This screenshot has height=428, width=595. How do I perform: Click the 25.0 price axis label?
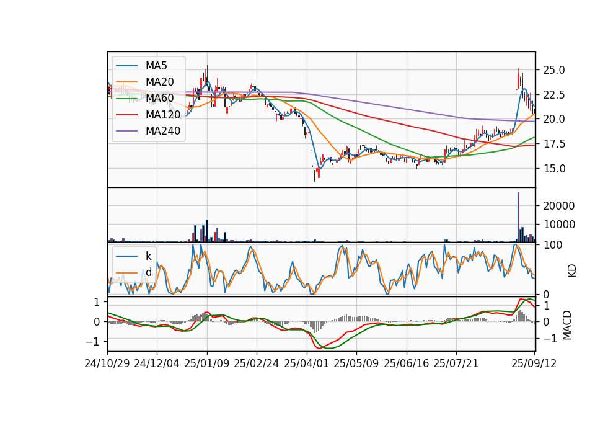(x=554, y=70)
